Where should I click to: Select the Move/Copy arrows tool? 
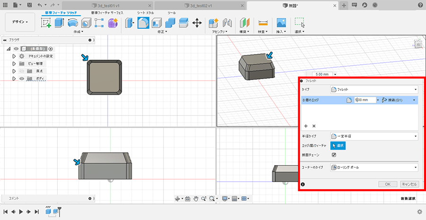(x=197, y=23)
